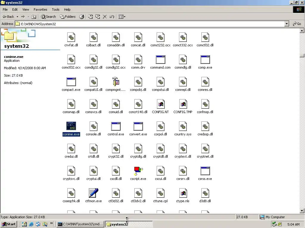Click in the Address path field

coord(150,24)
